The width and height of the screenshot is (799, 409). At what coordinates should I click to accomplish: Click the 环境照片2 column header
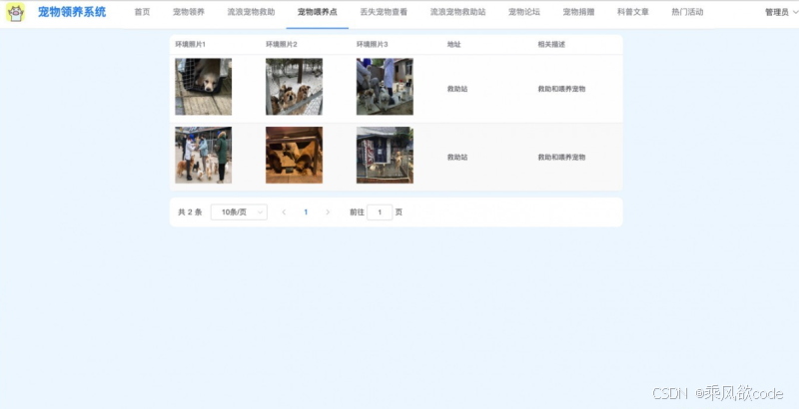[282, 44]
